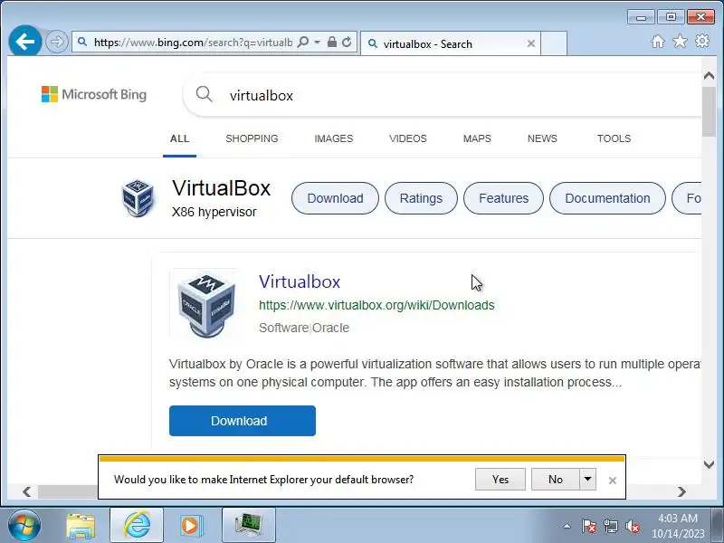Click the network status tray icon
Image resolution: width=724 pixels, height=543 pixels.
[x=611, y=526]
